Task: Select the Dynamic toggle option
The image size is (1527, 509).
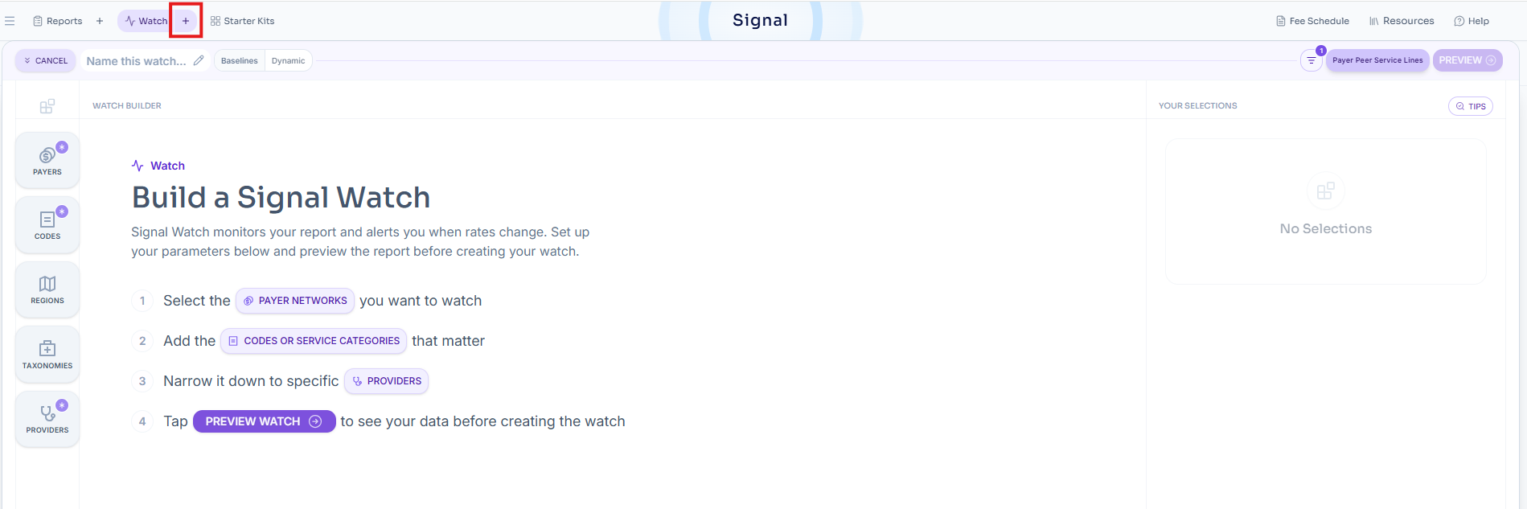Action: (x=289, y=61)
